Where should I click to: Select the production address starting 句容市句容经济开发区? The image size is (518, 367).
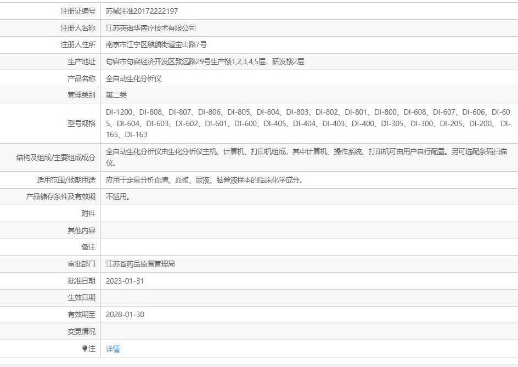(205, 62)
